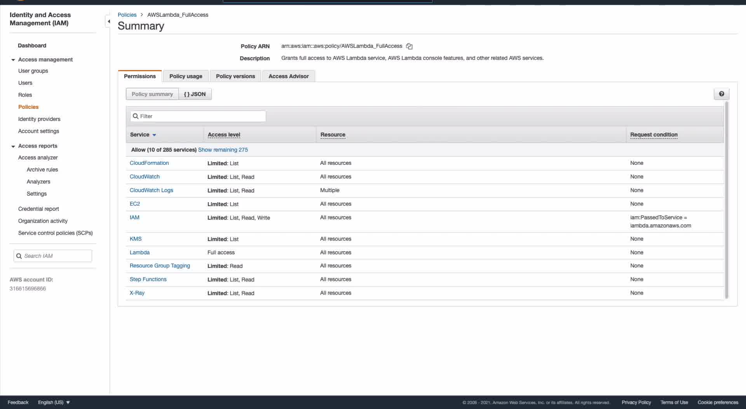Open the Lambda service link
Viewport: 746px width, 409px height.
(139, 252)
